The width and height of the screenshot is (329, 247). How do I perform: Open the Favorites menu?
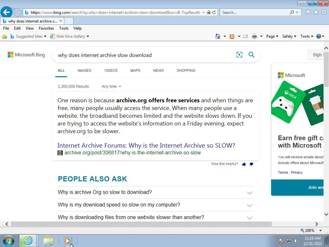pyautogui.click(x=46, y=28)
